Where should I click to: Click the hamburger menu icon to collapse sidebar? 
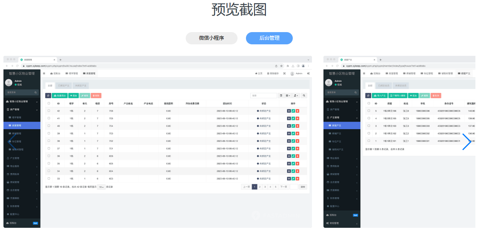(45, 73)
